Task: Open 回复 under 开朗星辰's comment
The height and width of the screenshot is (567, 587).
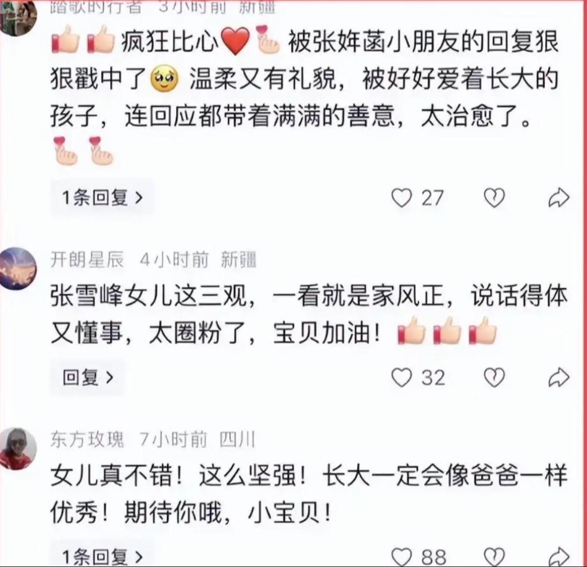Action: [x=88, y=377]
